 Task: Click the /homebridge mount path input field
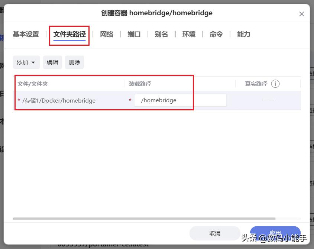pos(180,100)
